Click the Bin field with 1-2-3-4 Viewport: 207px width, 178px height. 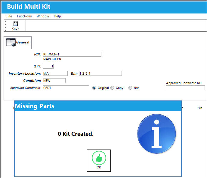pos(100,73)
